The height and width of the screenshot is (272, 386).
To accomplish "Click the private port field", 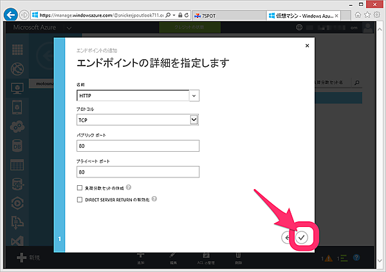I will (138, 172).
